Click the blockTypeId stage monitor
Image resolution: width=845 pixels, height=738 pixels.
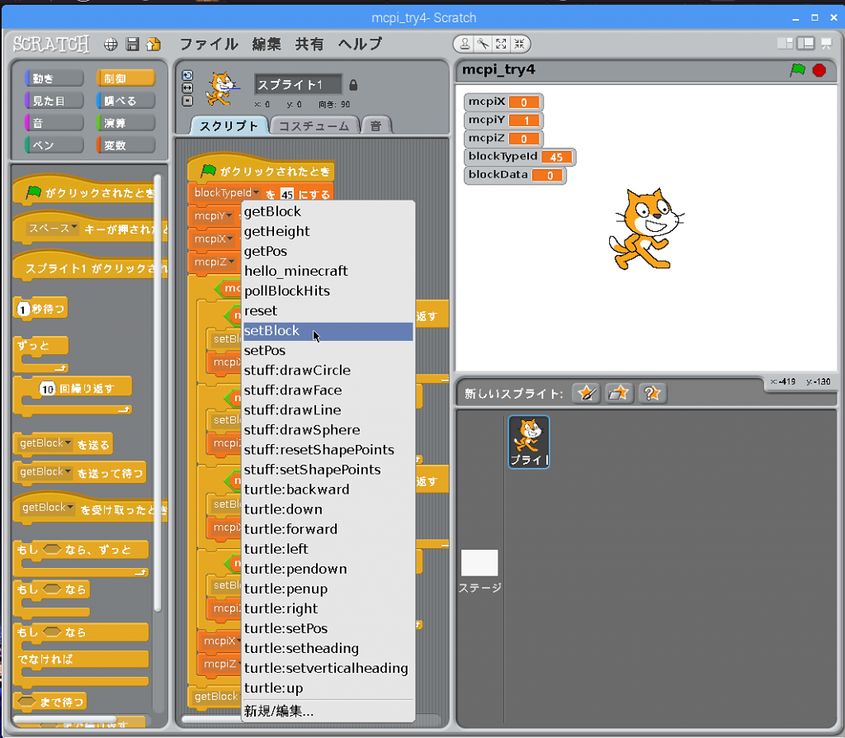point(520,157)
